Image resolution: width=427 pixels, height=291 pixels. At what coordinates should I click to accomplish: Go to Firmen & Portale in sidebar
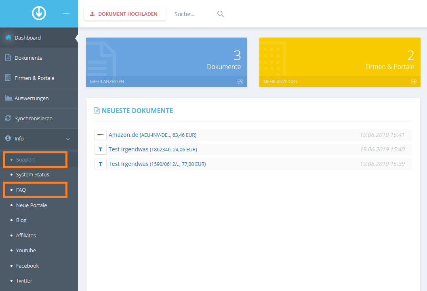click(x=39, y=78)
